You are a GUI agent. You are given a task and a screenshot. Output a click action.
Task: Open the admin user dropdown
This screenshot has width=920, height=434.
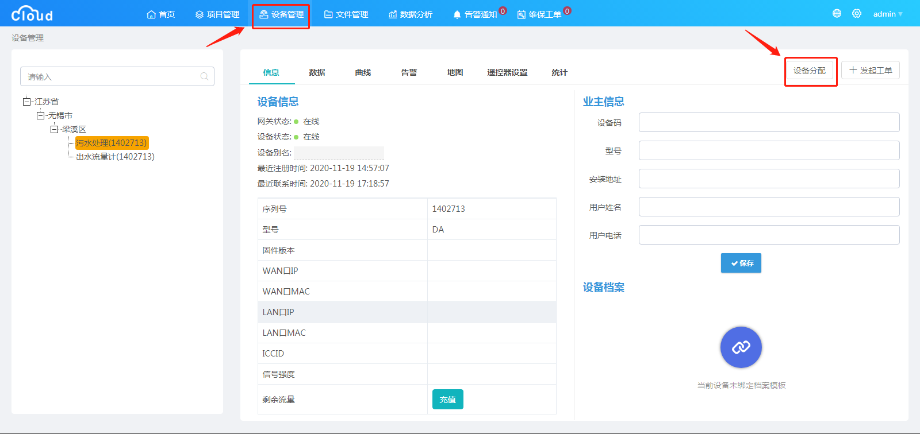tap(888, 14)
